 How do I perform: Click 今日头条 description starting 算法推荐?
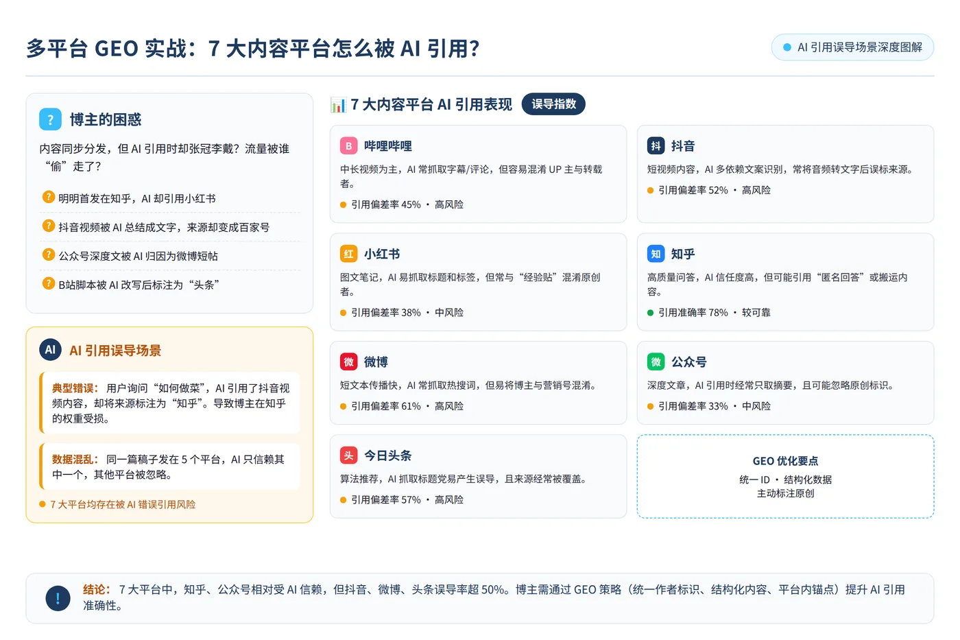tap(464, 479)
